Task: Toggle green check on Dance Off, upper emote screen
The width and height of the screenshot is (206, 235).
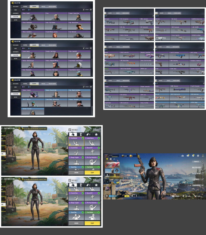Action: click(x=99, y=148)
